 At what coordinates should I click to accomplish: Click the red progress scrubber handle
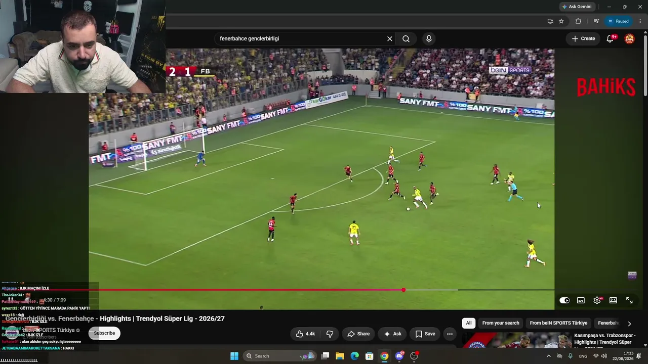(x=403, y=290)
